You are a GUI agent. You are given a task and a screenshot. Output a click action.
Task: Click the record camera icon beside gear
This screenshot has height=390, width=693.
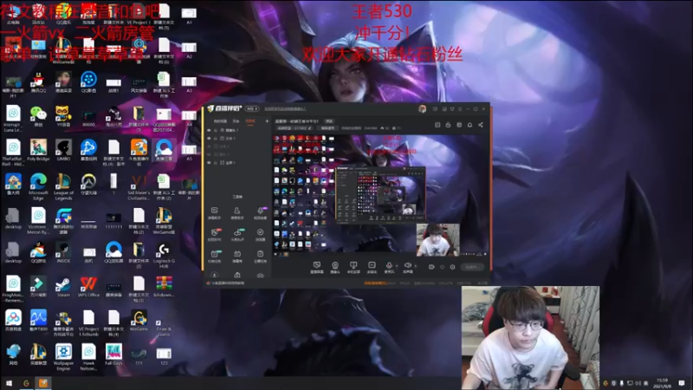tap(431, 267)
